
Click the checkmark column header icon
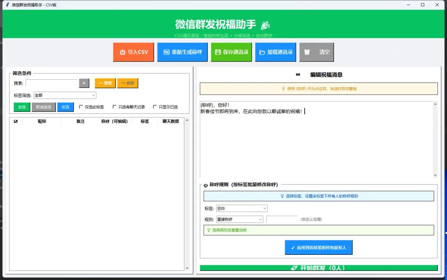[16, 121]
